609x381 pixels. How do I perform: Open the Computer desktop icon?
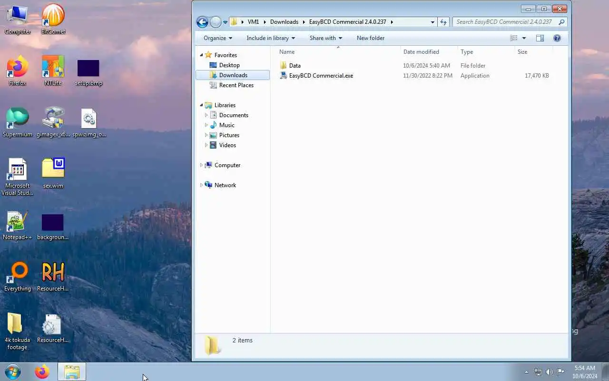(18, 19)
